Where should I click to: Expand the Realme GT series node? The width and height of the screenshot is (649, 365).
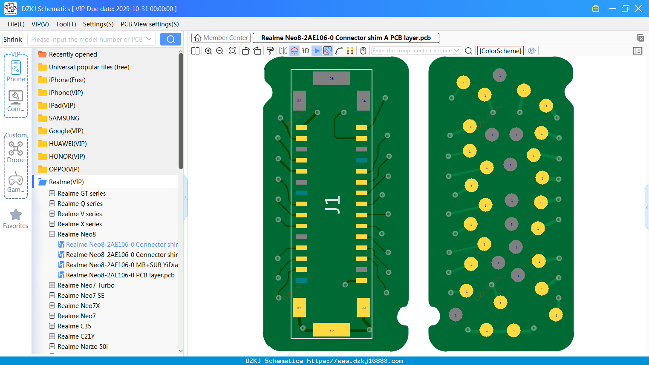pos(52,193)
